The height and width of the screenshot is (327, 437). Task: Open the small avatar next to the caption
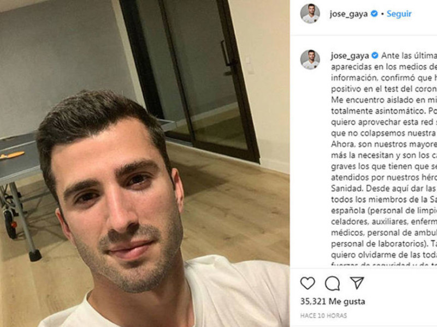[x=310, y=59]
